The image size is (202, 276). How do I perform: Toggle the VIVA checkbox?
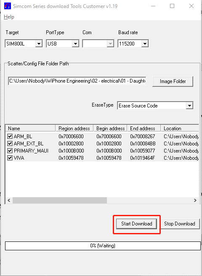(10, 158)
